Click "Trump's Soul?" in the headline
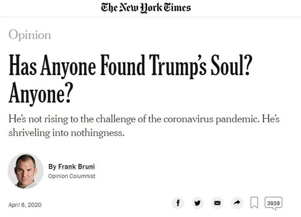Viewport: 301px width, 217px height. pos(201,66)
